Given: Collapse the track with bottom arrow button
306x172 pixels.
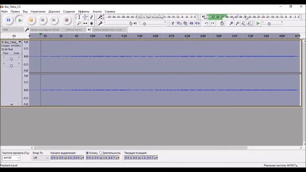Looking at the screenshot, I should coord(11,105).
